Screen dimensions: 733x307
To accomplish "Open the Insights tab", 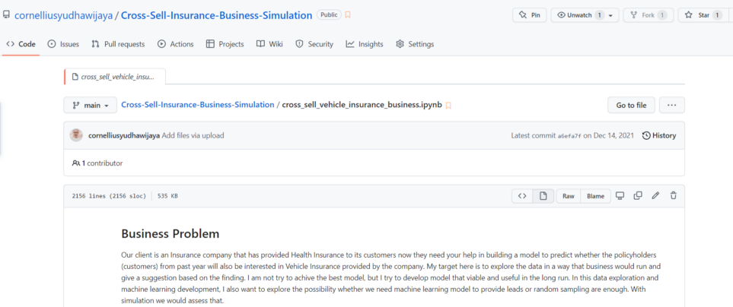I will click(365, 44).
